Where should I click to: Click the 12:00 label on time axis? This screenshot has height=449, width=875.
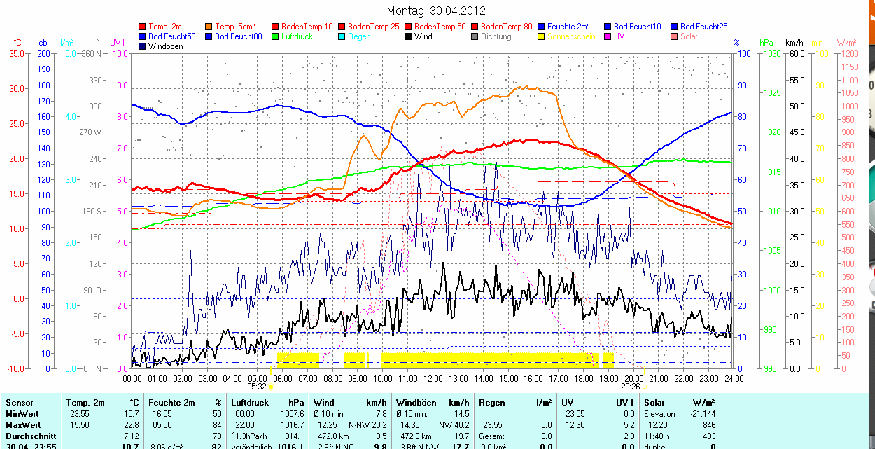pos(433,378)
